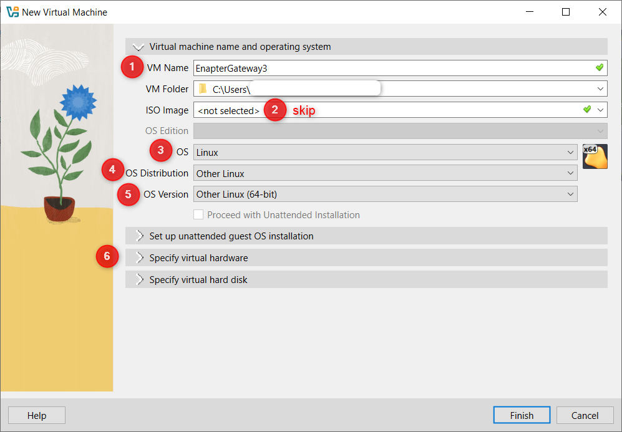Viewport: 622px width, 432px height.
Task: Click the green checkmark beside VM Name
Action: tap(598, 67)
